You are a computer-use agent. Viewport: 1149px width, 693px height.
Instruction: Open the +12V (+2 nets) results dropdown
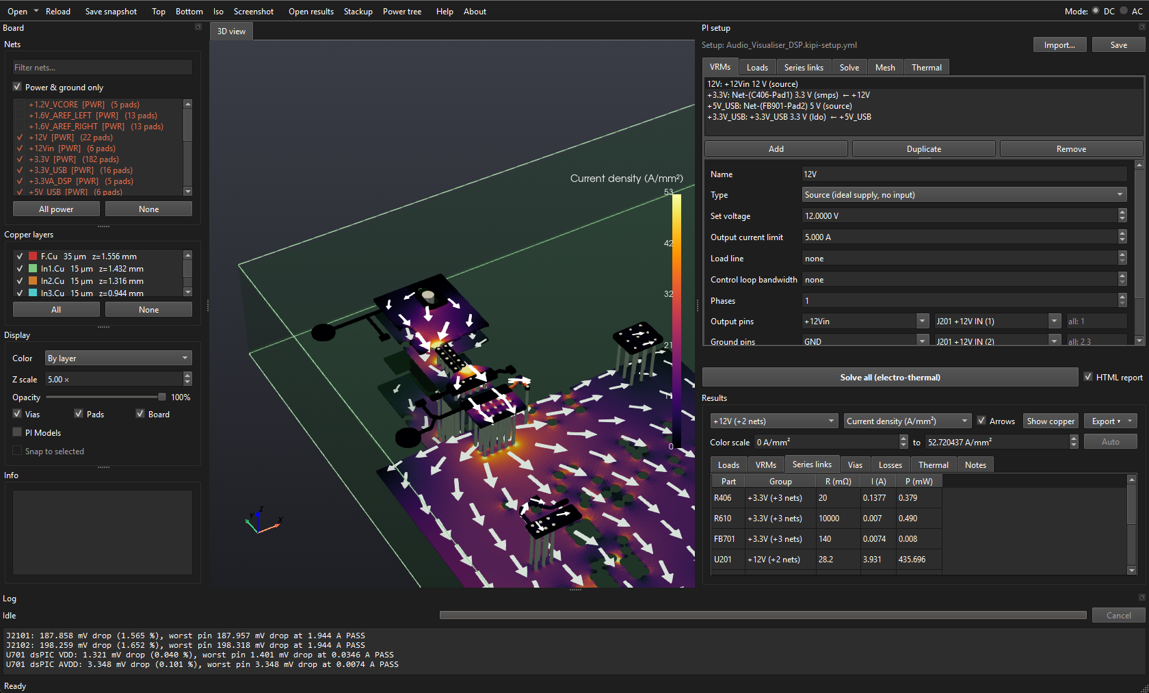[x=774, y=421]
